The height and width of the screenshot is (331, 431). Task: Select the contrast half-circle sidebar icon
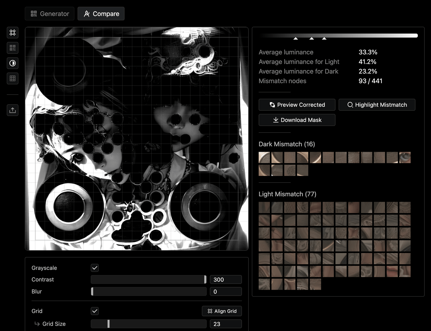[x=13, y=63]
